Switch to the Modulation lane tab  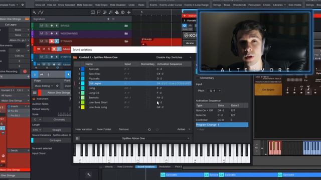[x=165, y=166]
